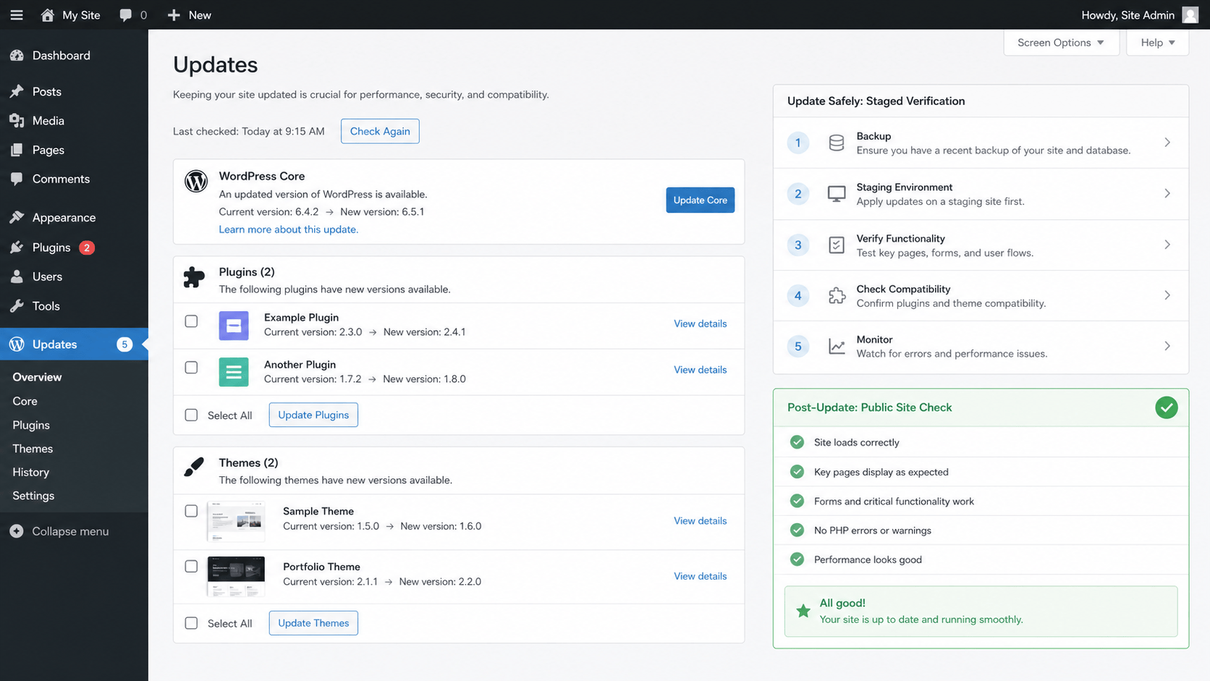
Task: Click the star icon in All good notice
Action: [x=803, y=611]
